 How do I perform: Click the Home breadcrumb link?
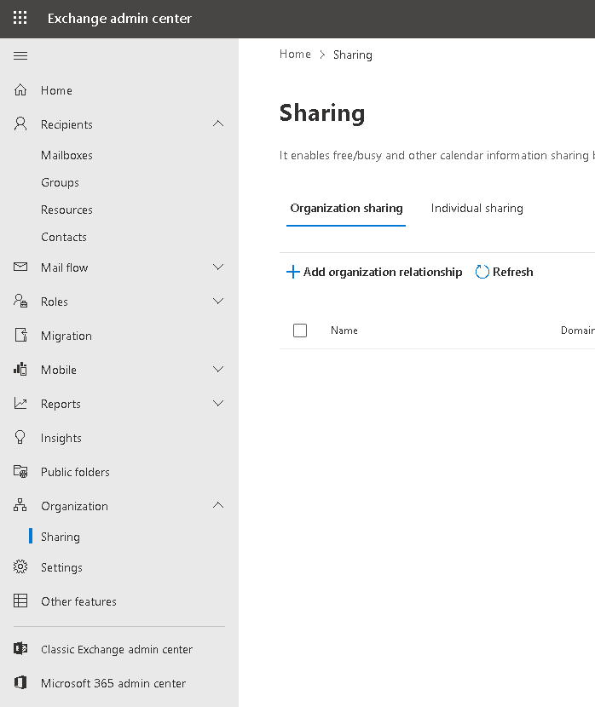[295, 54]
